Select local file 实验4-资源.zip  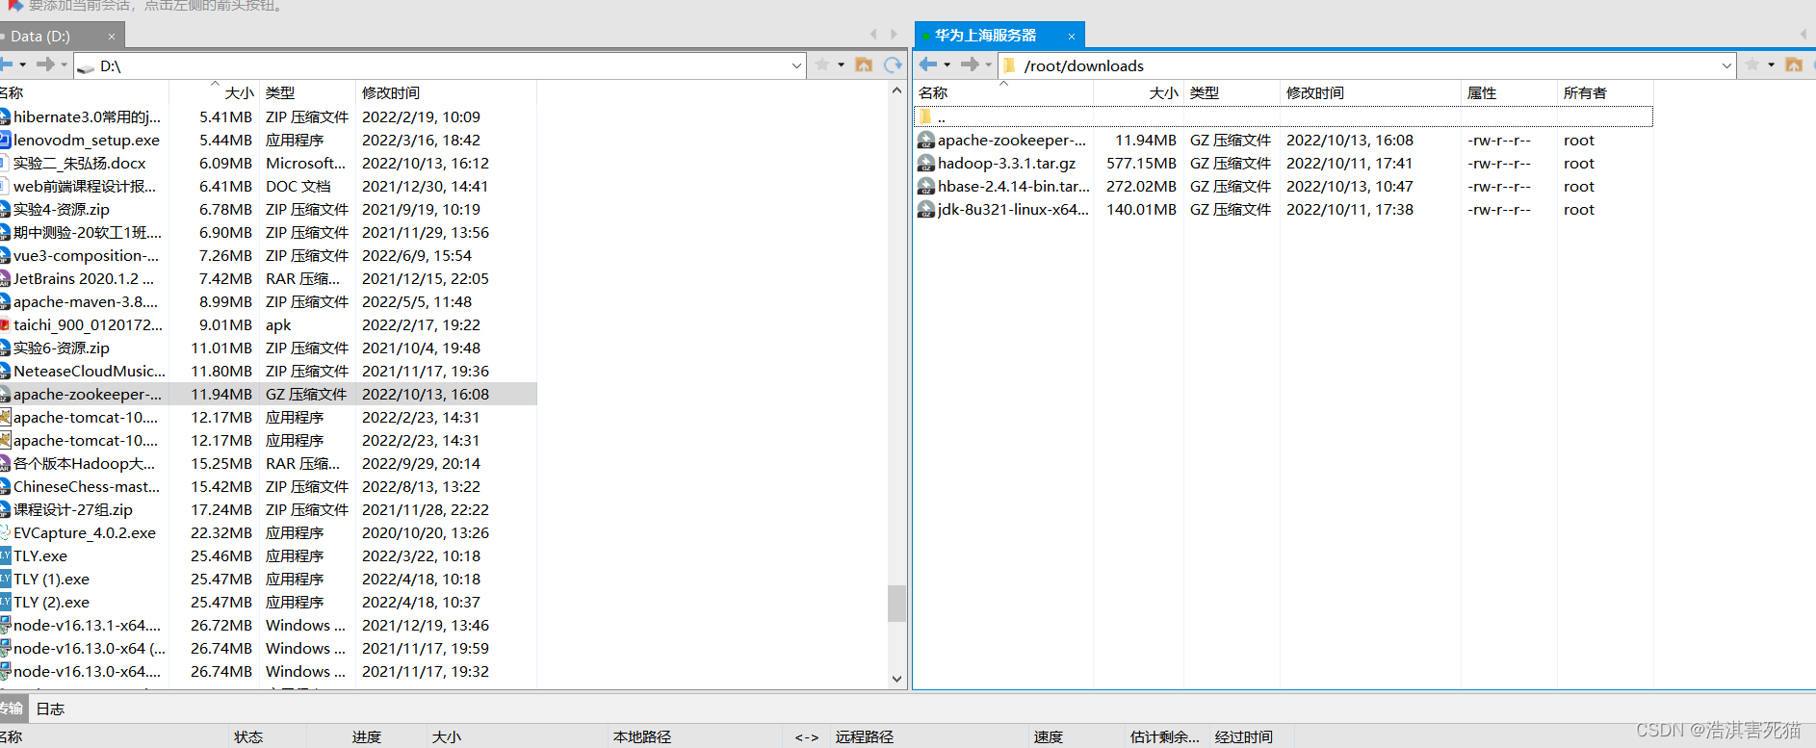click(x=62, y=210)
